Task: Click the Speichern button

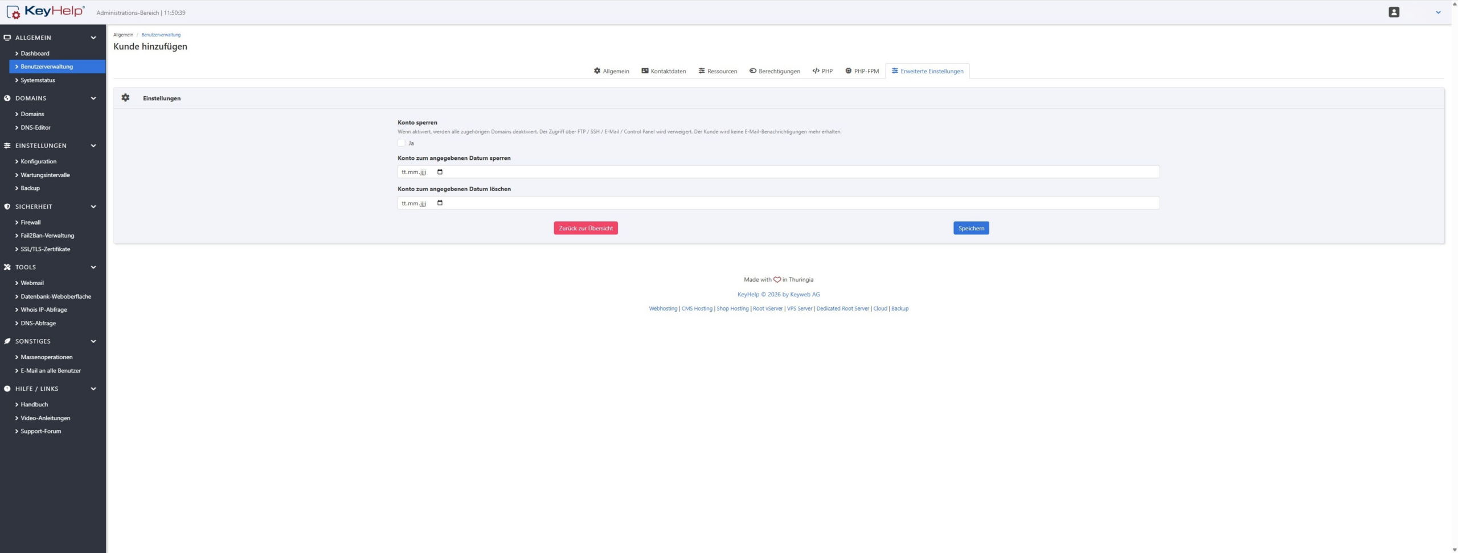Action: pos(971,228)
